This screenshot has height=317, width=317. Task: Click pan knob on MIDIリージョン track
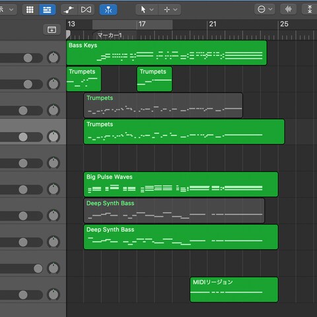point(53,295)
